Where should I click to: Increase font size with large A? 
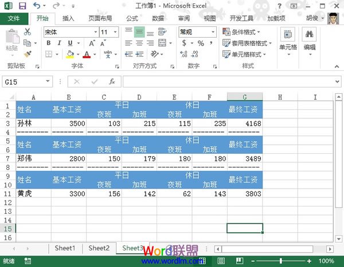point(92,43)
